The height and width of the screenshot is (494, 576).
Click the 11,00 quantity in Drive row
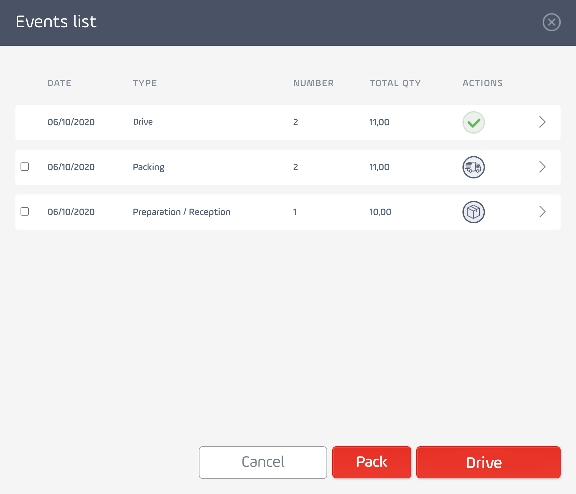pos(379,122)
